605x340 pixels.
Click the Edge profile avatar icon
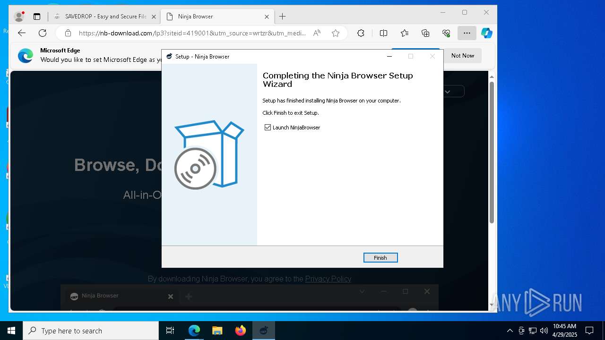tap(19, 17)
